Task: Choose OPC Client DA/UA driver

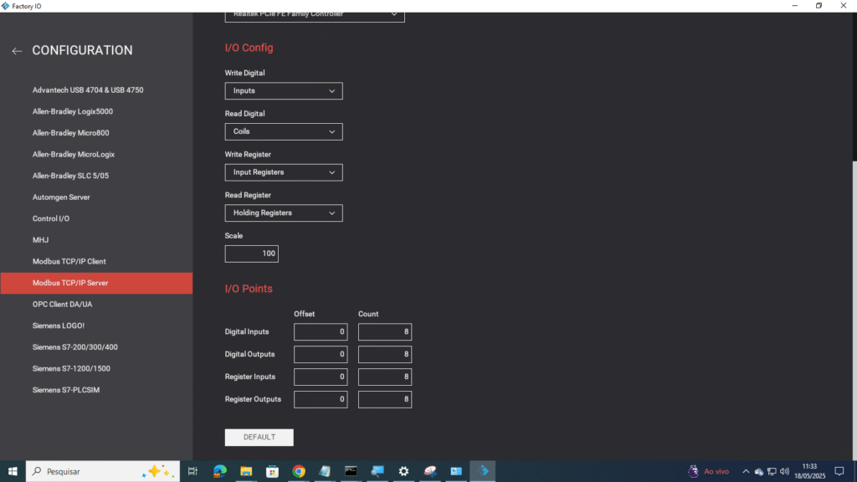Action: pyautogui.click(x=63, y=305)
